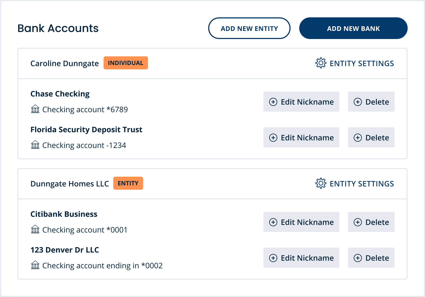Click plus icon in Citibank Business Edit Nickname
This screenshot has height=297, width=425.
(273, 222)
